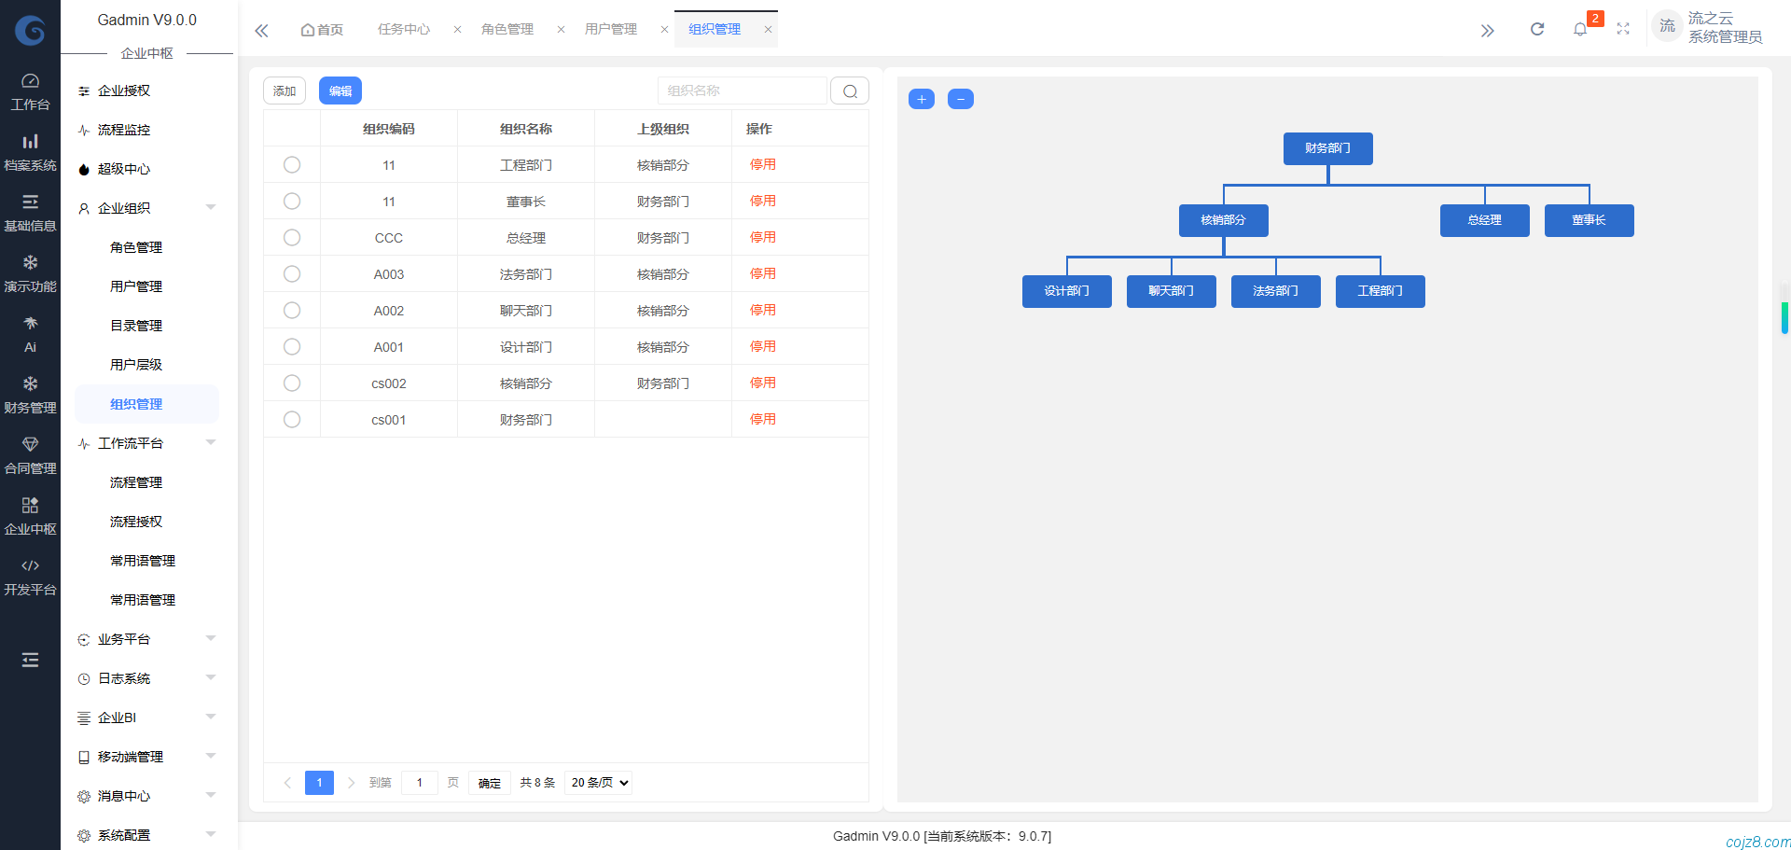Select the 开发平台 sidebar icon
The image size is (1791, 850).
click(30, 575)
